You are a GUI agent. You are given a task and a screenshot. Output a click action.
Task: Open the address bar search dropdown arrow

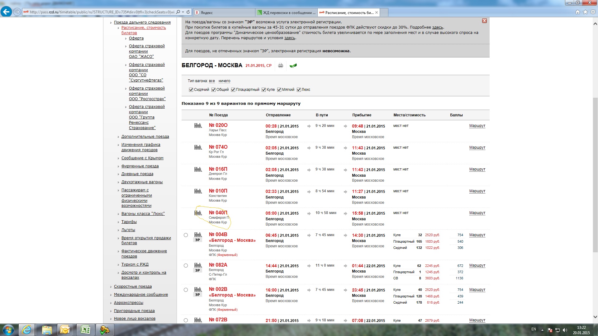click(183, 12)
